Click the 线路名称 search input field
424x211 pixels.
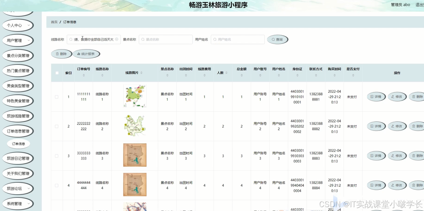(94, 39)
